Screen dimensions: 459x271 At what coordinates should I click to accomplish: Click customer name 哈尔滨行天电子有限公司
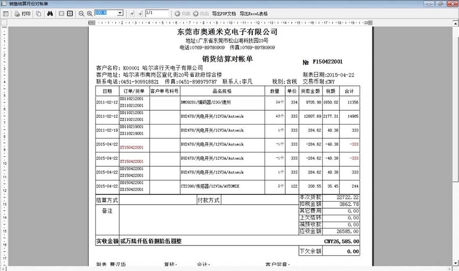click(x=172, y=68)
